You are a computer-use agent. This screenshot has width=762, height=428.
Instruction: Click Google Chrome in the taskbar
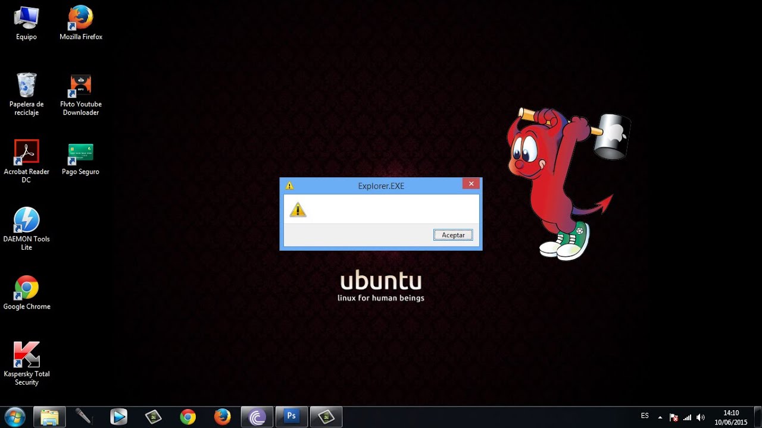(188, 417)
